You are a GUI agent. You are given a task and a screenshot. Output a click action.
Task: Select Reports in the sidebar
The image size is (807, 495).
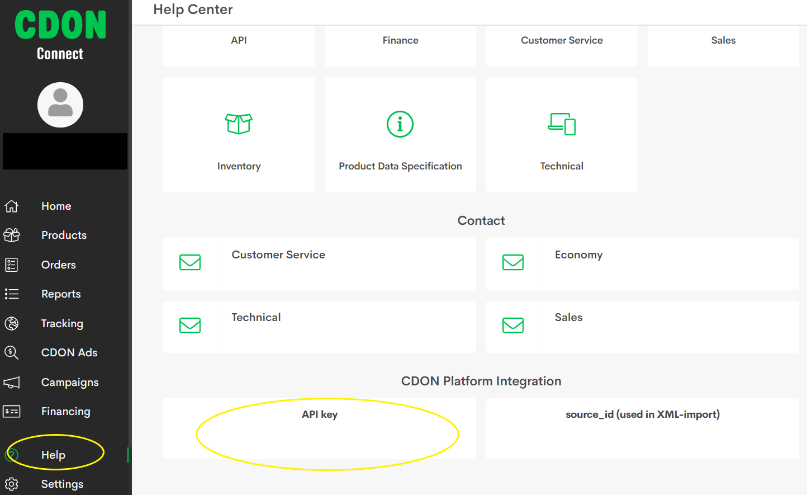(x=61, y=294)
